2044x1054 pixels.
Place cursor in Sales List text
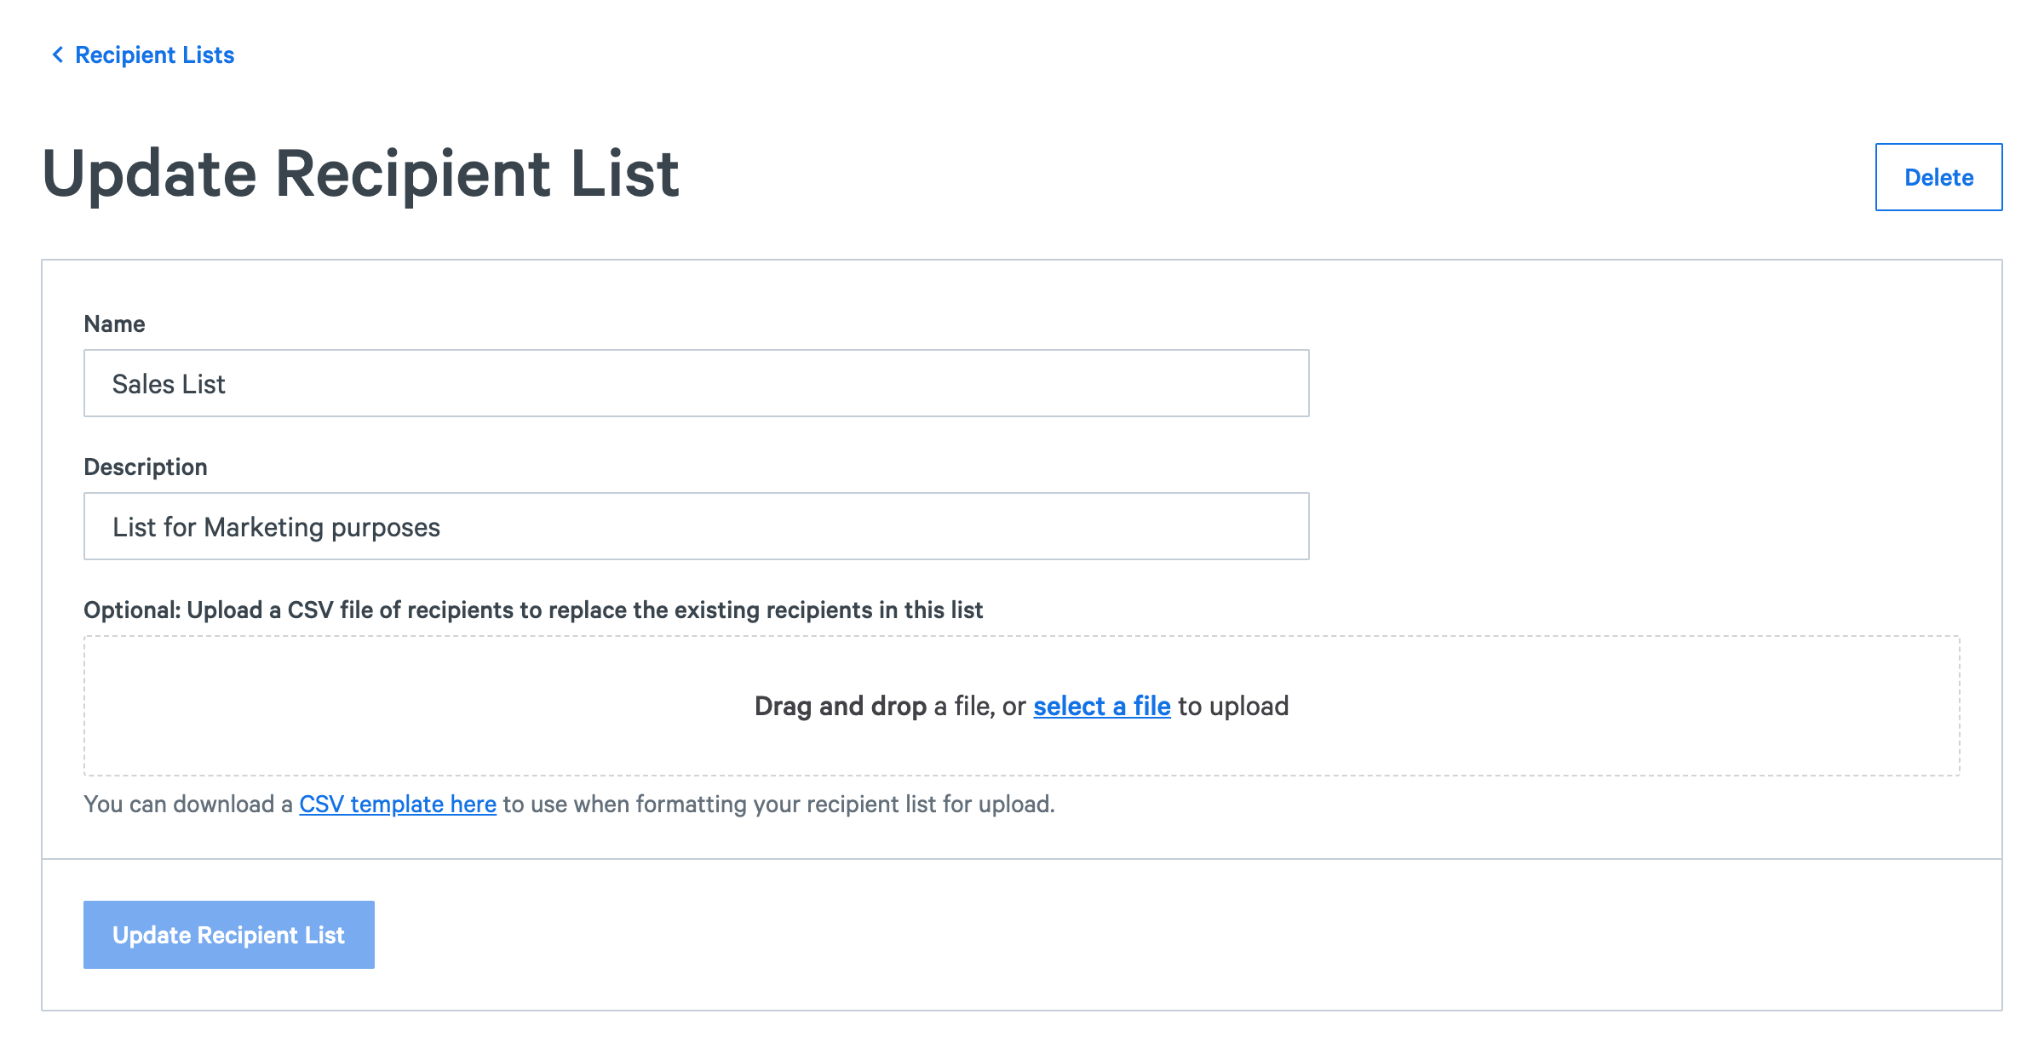(x=169, y=384)
